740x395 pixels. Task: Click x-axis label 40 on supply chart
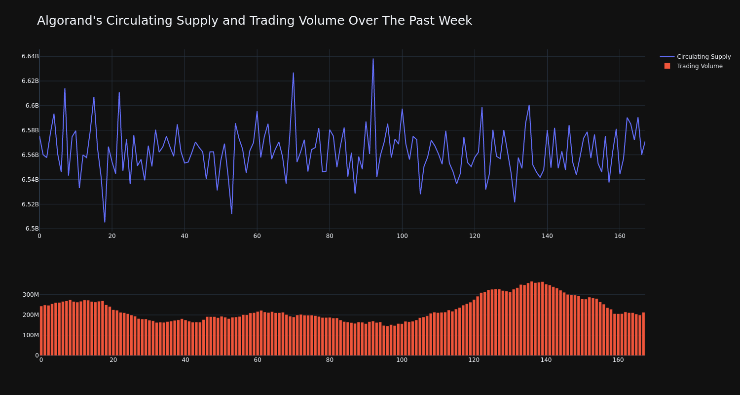[x=185, y=236]
